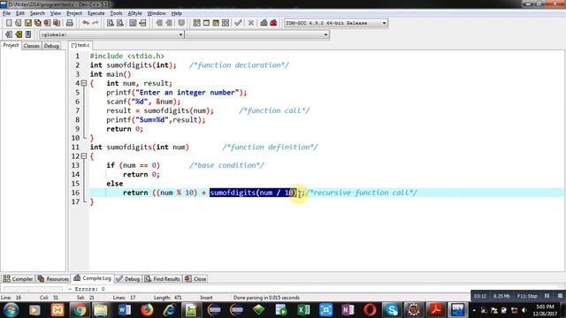The height and width of the screenshot is (318, 566).
Task: Click the Windows Start orb
Action: pyautogui.click(x=11, y=310)
